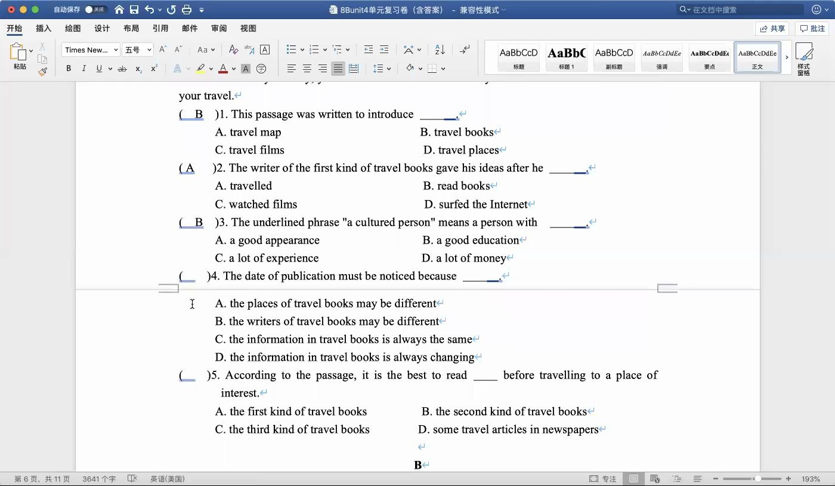Toggle justified alignment
The width and height of the screenshot is (835, 486).
pyautogui.click(x=338, y=69)
